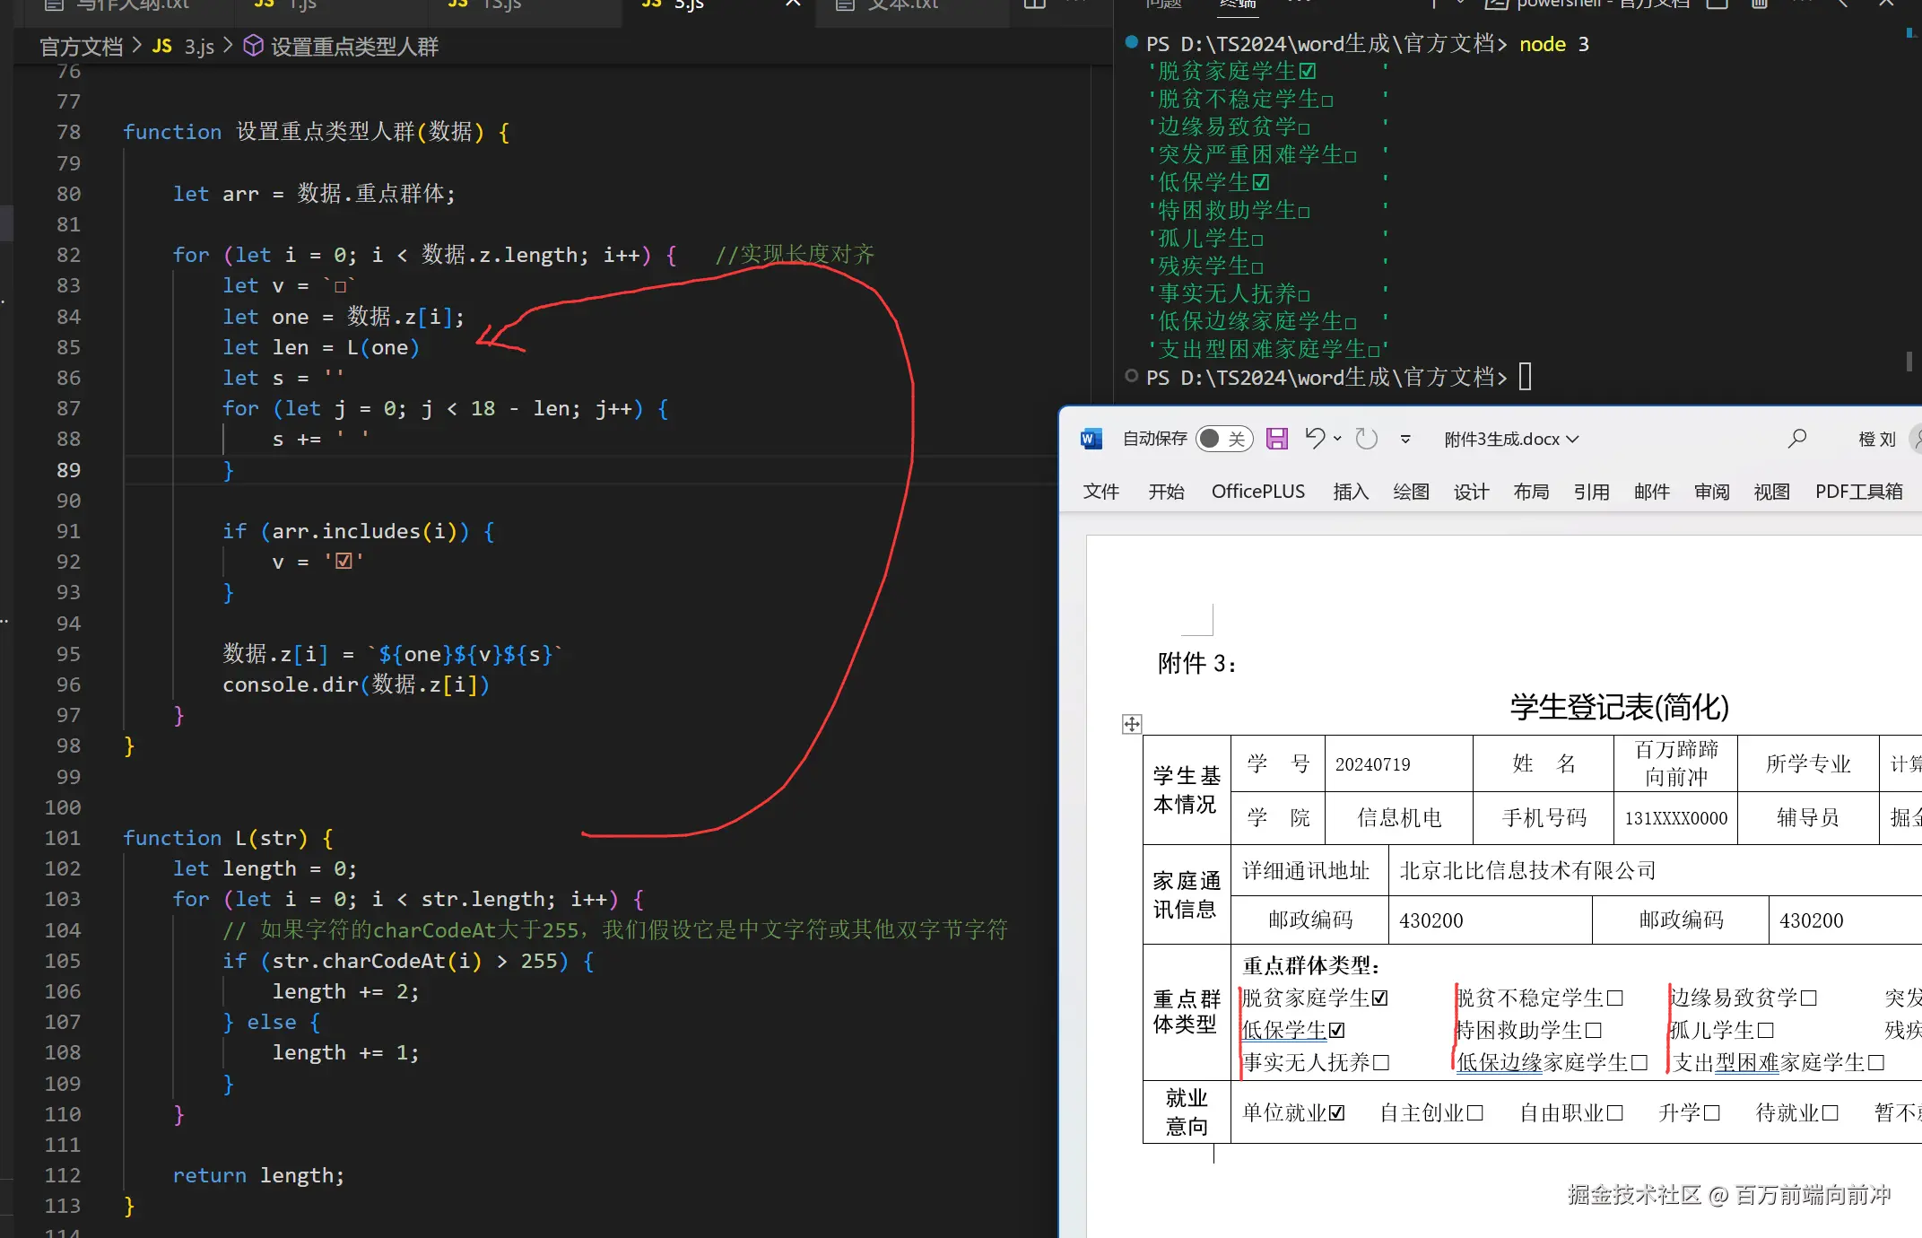Toggle the 自动保存 autosave switch

1224,439
